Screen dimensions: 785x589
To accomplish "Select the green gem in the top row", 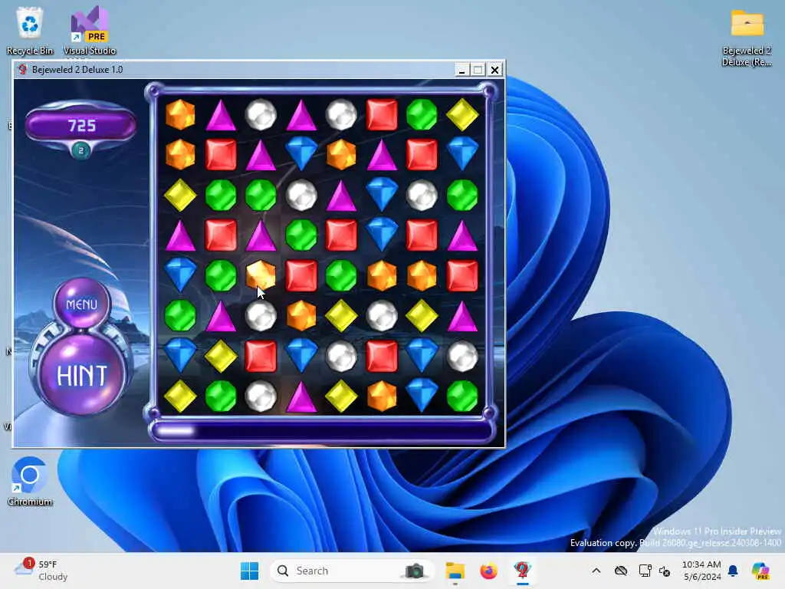I will 422,114.
